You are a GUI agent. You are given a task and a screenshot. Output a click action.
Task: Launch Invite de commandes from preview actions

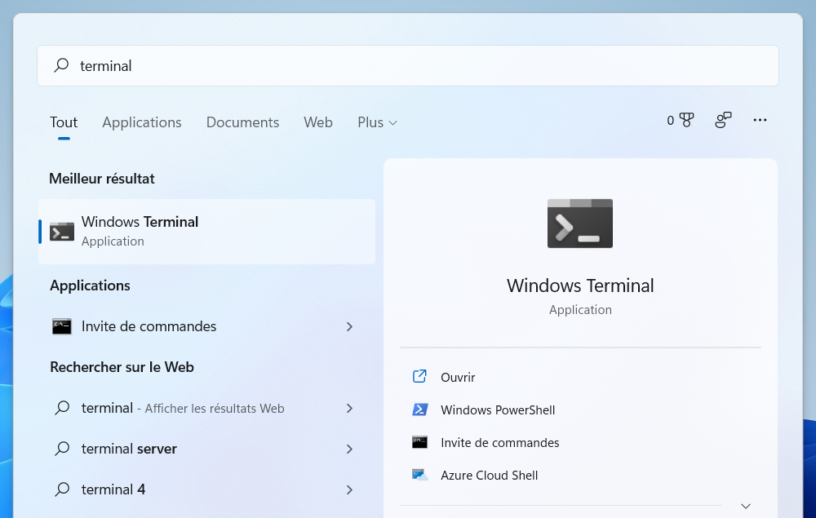point(499,443)
